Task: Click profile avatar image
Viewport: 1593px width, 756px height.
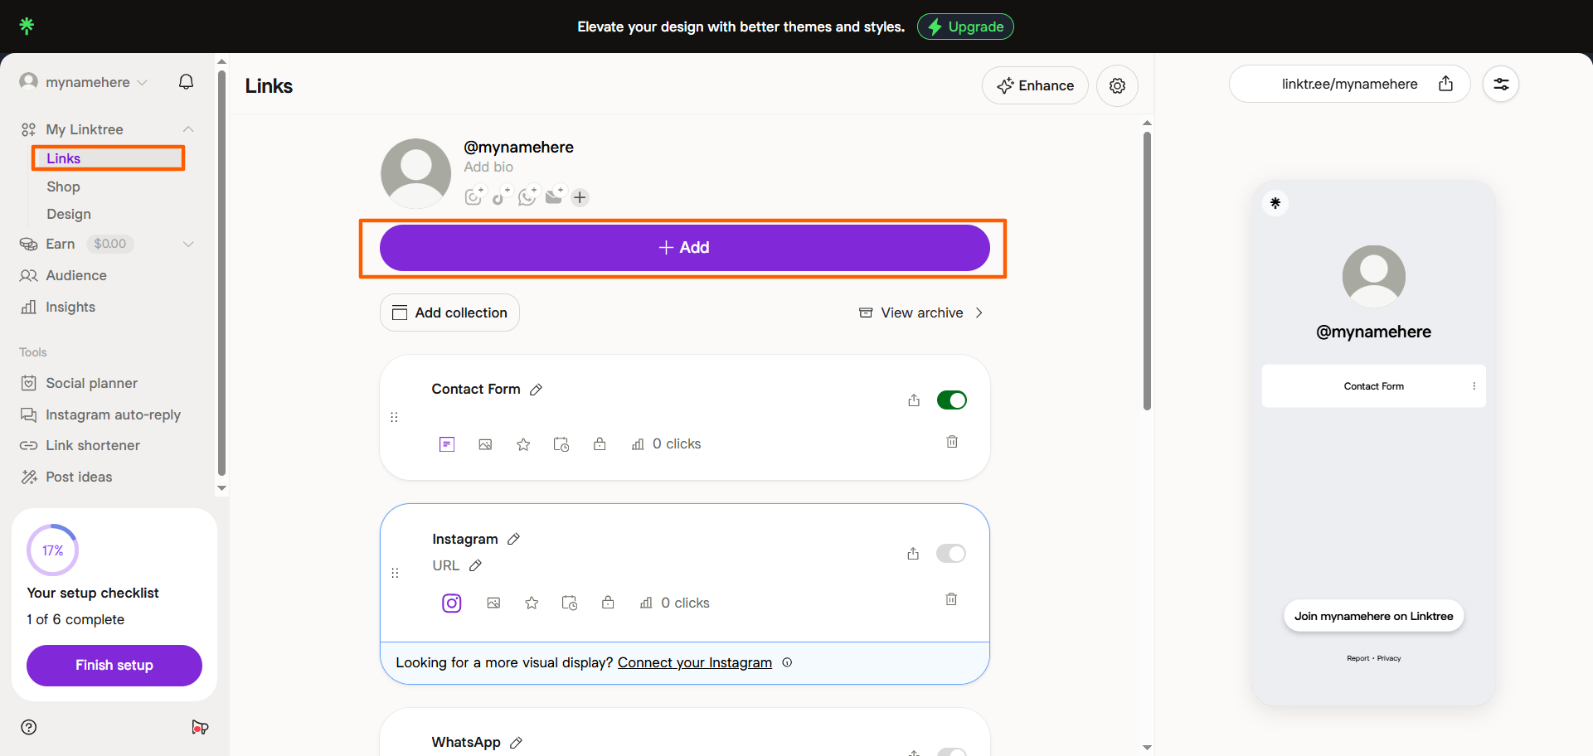Action: coord(415,173)
